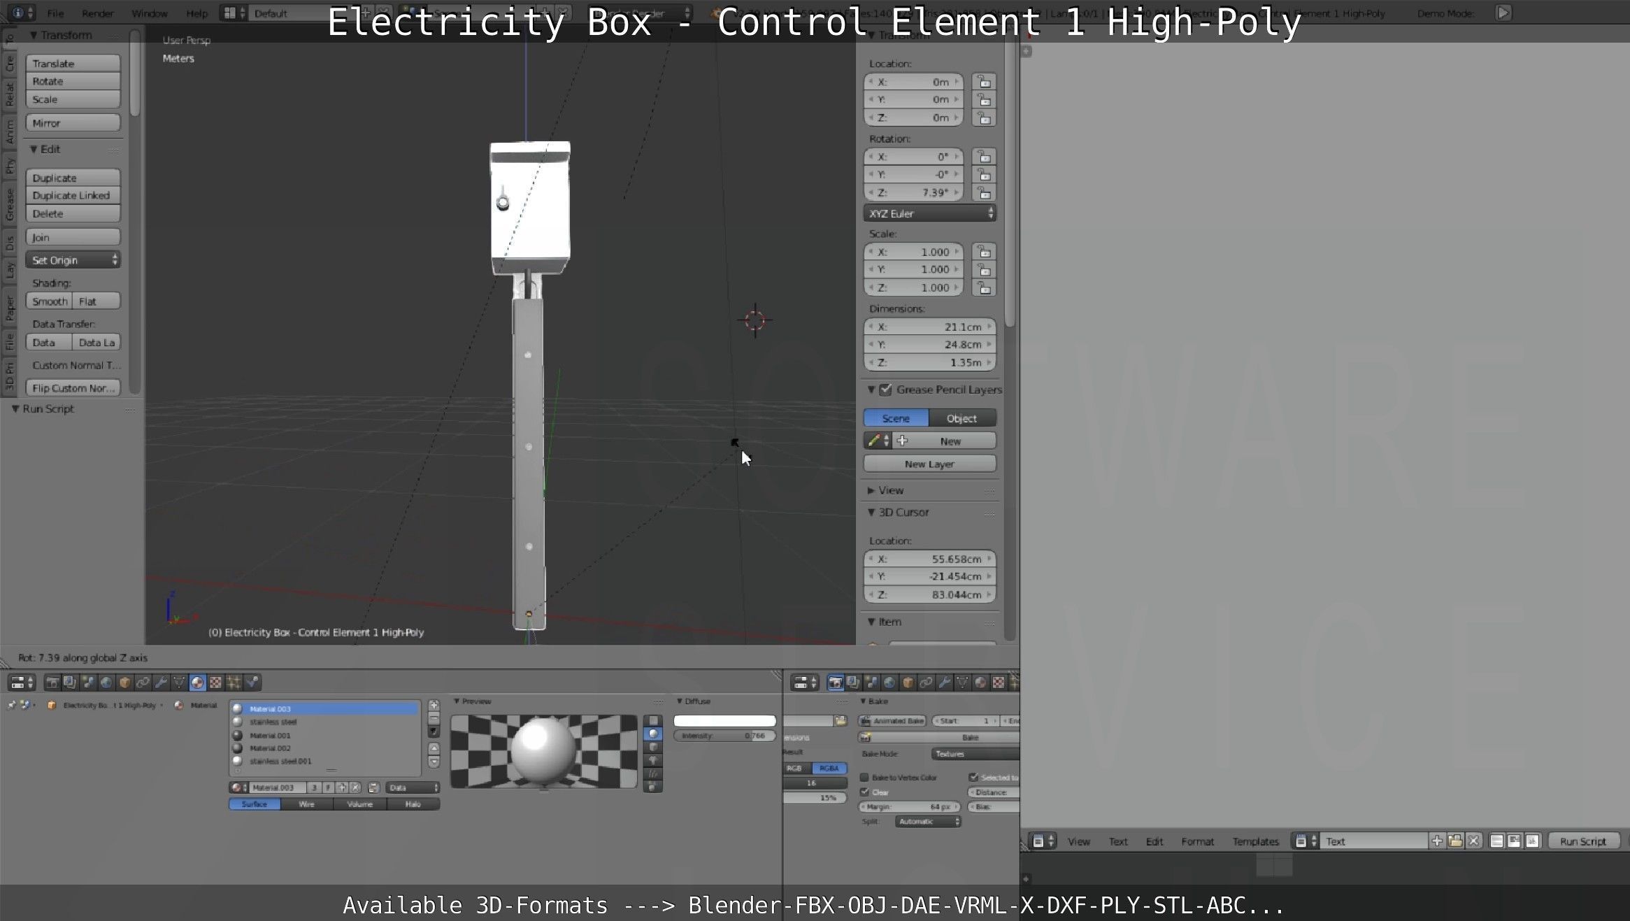Image resolution: width=1630 pixels, height=921 pixels.
Task: Toggle lock for Rotation Z
Action: 984,192
